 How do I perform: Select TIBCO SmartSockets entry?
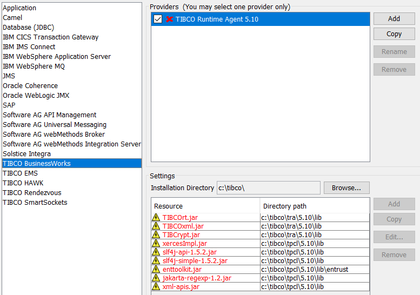click(72, 203)
